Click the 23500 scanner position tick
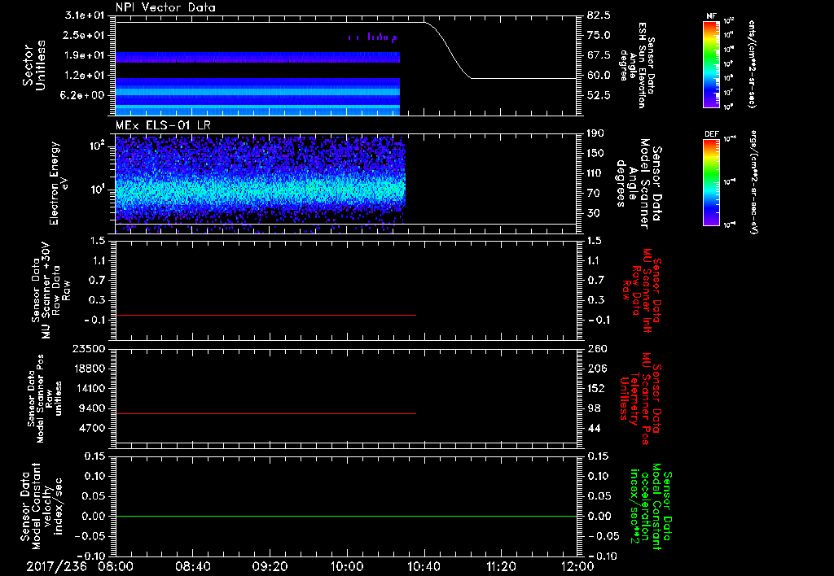 (90, 349)
